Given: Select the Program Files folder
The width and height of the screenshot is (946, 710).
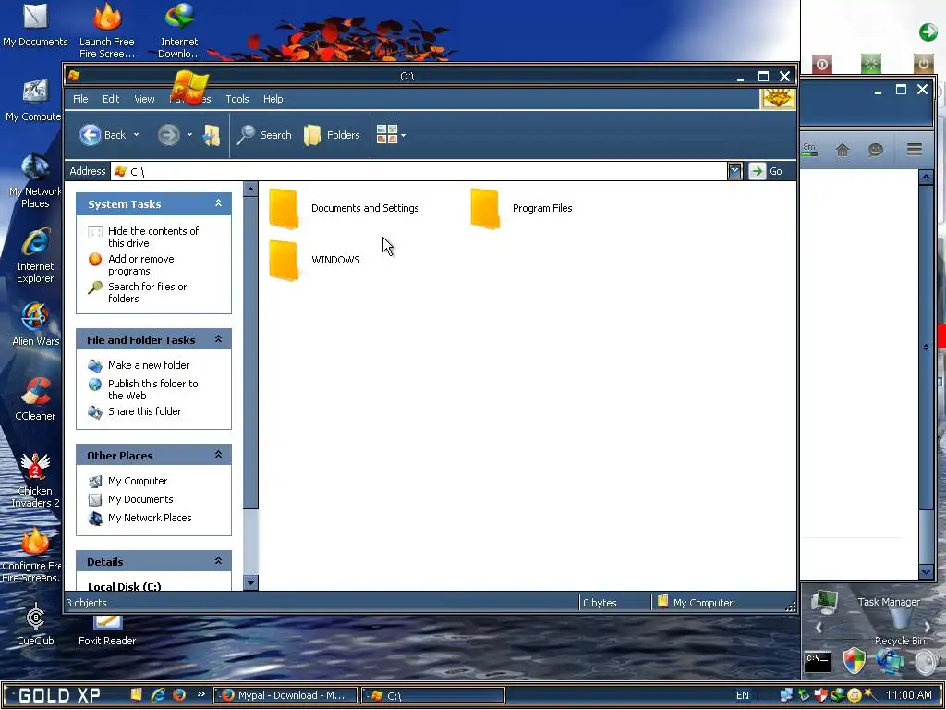Looking at the screenshot, I should tap(521, 208).
